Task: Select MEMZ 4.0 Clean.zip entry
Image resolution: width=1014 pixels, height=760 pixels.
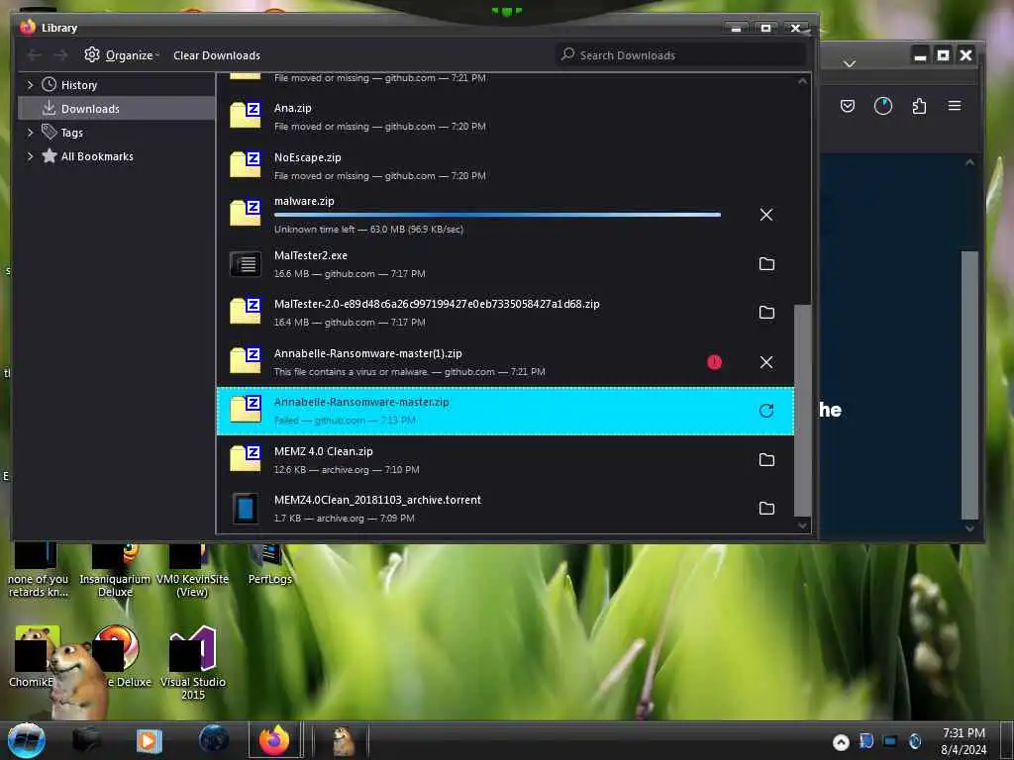Action: 505,459
